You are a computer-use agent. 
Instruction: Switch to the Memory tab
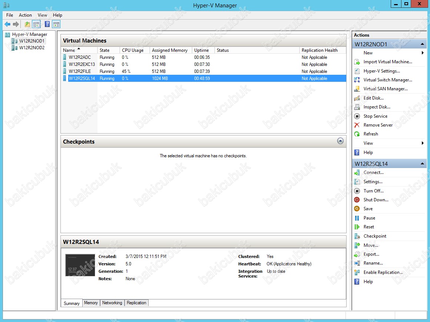tap(91, 302)
